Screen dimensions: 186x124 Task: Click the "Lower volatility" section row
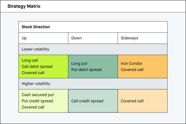tap(35, 49)
